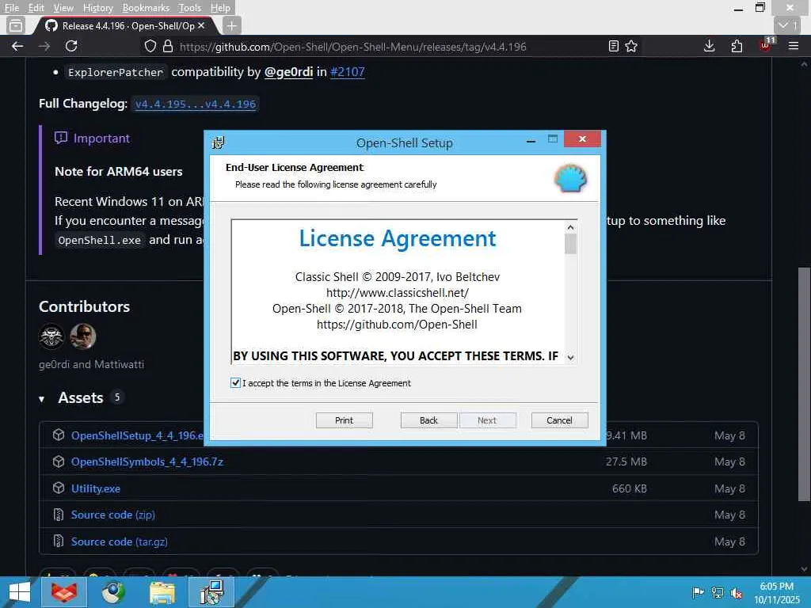Reload the page with the refresh icon

point(71,47)
